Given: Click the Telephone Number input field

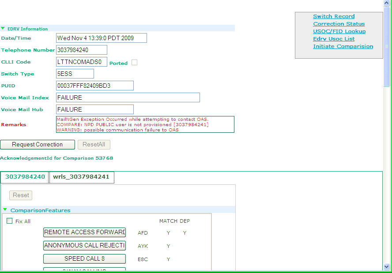Looking at the screenshot, I should (x=81, y=50).
